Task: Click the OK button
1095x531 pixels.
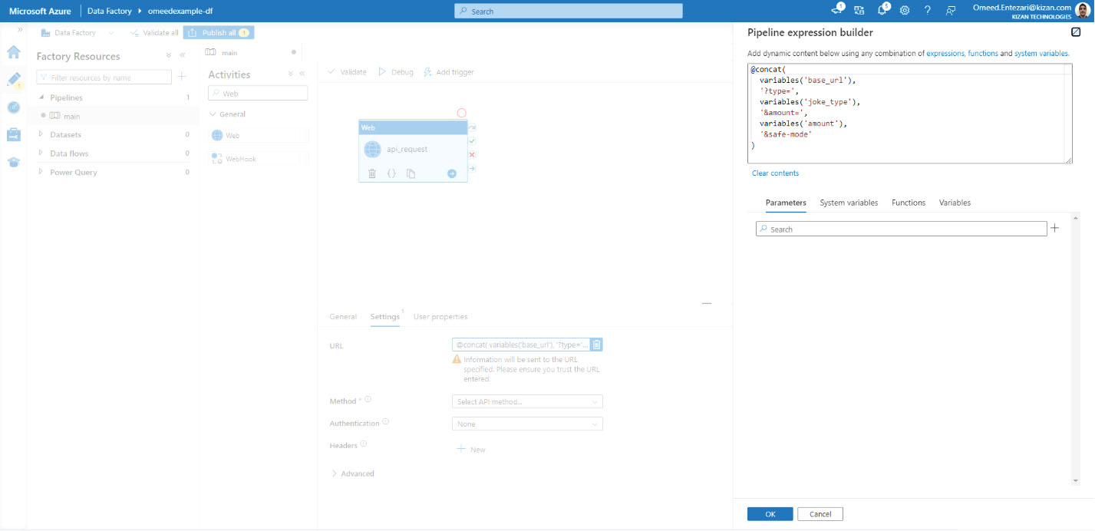Action: 770,513
